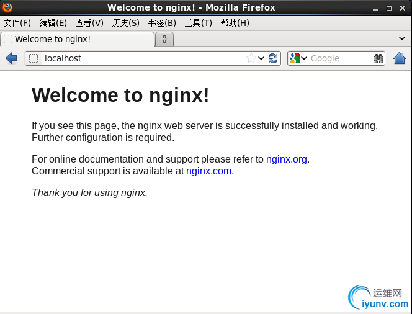Open the 工具(T) menu

click(198, 23)
